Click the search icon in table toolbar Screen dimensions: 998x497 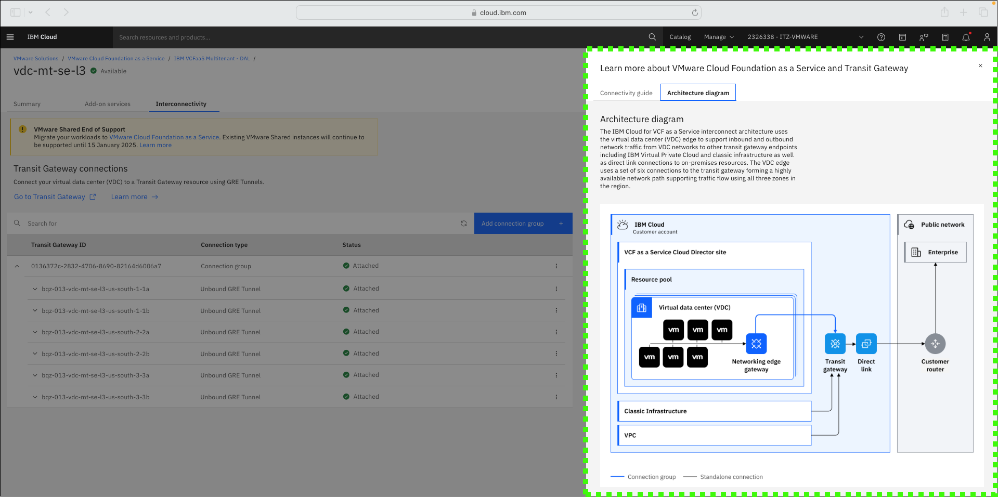pyautogui.click(x=17, y=223)
